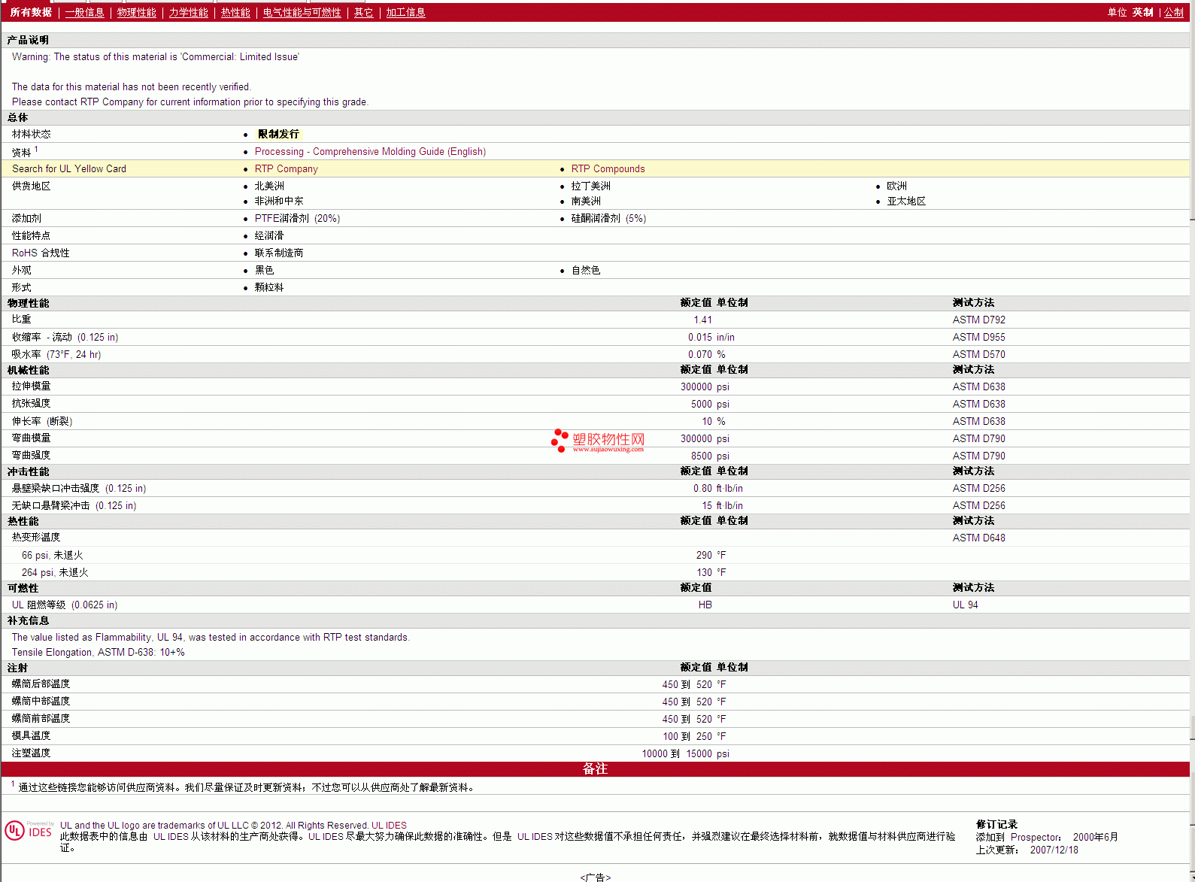
Task: Select the 欧洲 region entry
Action: (896, 186)
